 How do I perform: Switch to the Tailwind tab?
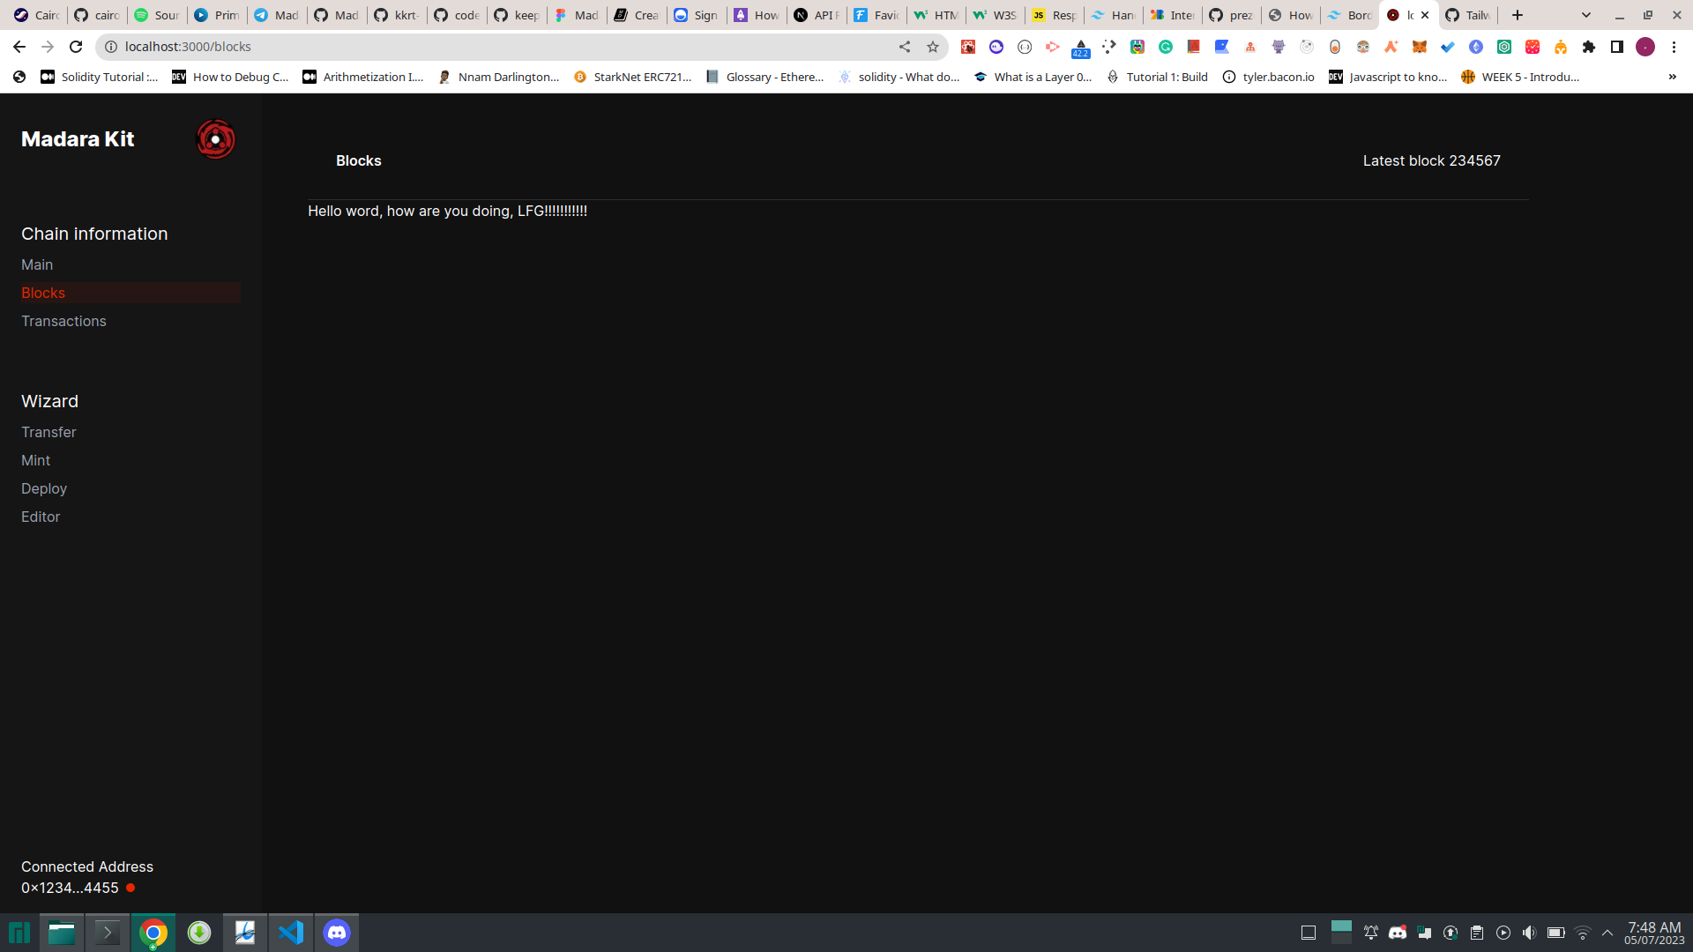click(1466, 15)
